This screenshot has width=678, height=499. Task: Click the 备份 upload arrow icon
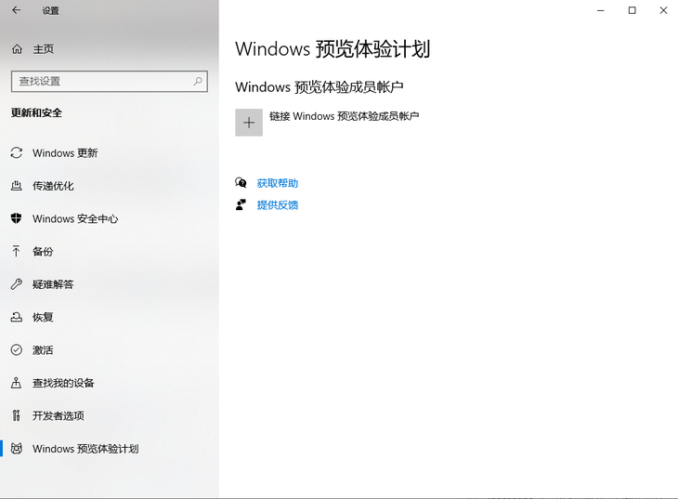pos(16,251)
